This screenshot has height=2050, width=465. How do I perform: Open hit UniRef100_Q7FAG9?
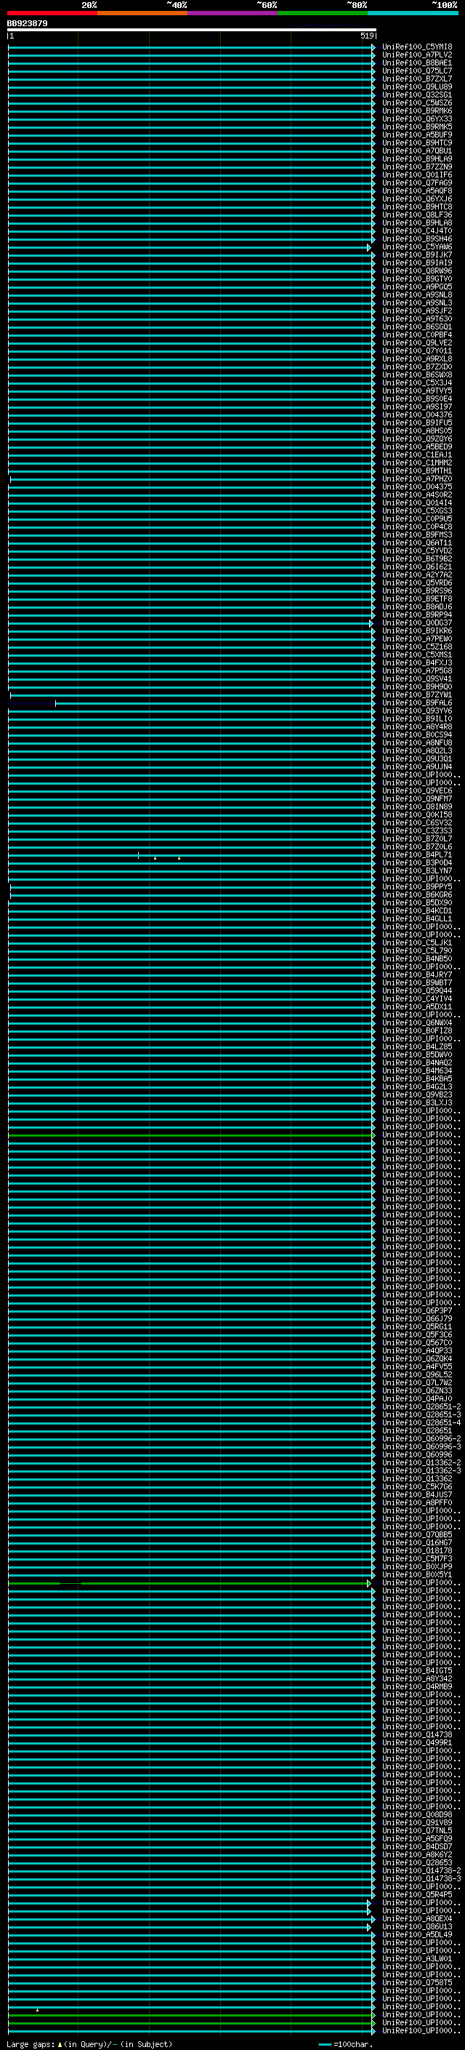416,183
